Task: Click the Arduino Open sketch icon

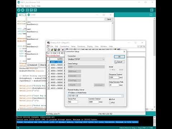Action: pos(31,10)
